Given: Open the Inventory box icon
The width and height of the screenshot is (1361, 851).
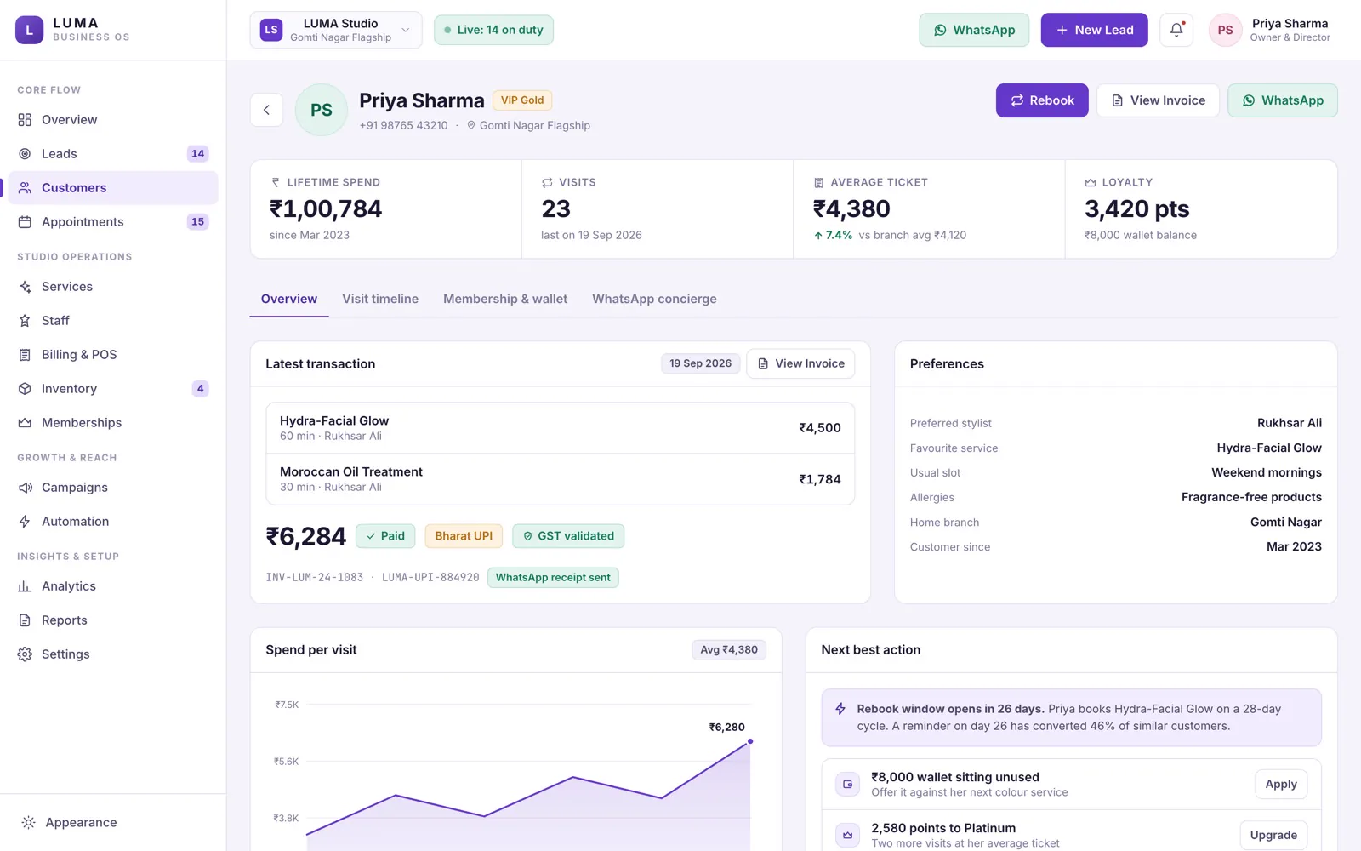Looking at the screenshot, I should click(x=25, y=389).
